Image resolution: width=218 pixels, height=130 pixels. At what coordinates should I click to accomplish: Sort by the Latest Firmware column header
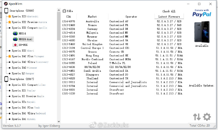tap(169, 16)
